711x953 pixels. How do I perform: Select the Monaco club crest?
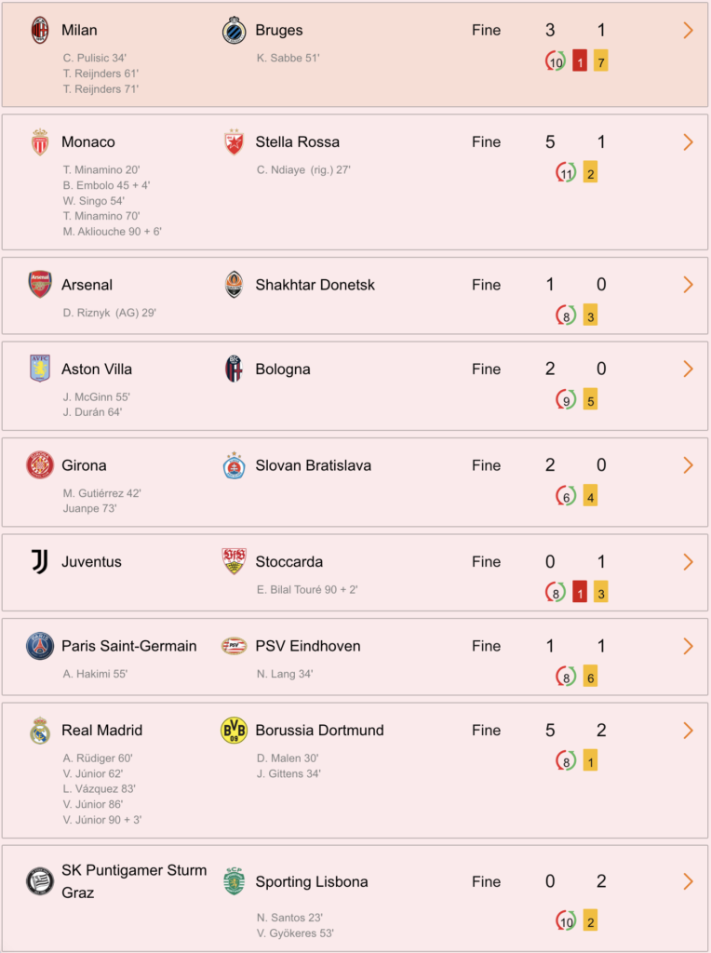[40, 141]
